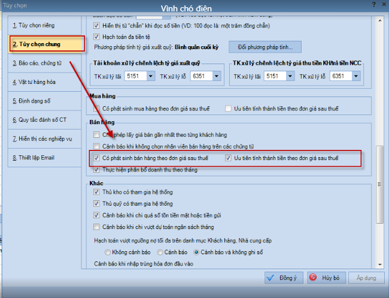Screen dimensions: 389x298
Task: Select '7. Hiển thị các nghiệp vụ' tab
Action: [x=45, y=139]
